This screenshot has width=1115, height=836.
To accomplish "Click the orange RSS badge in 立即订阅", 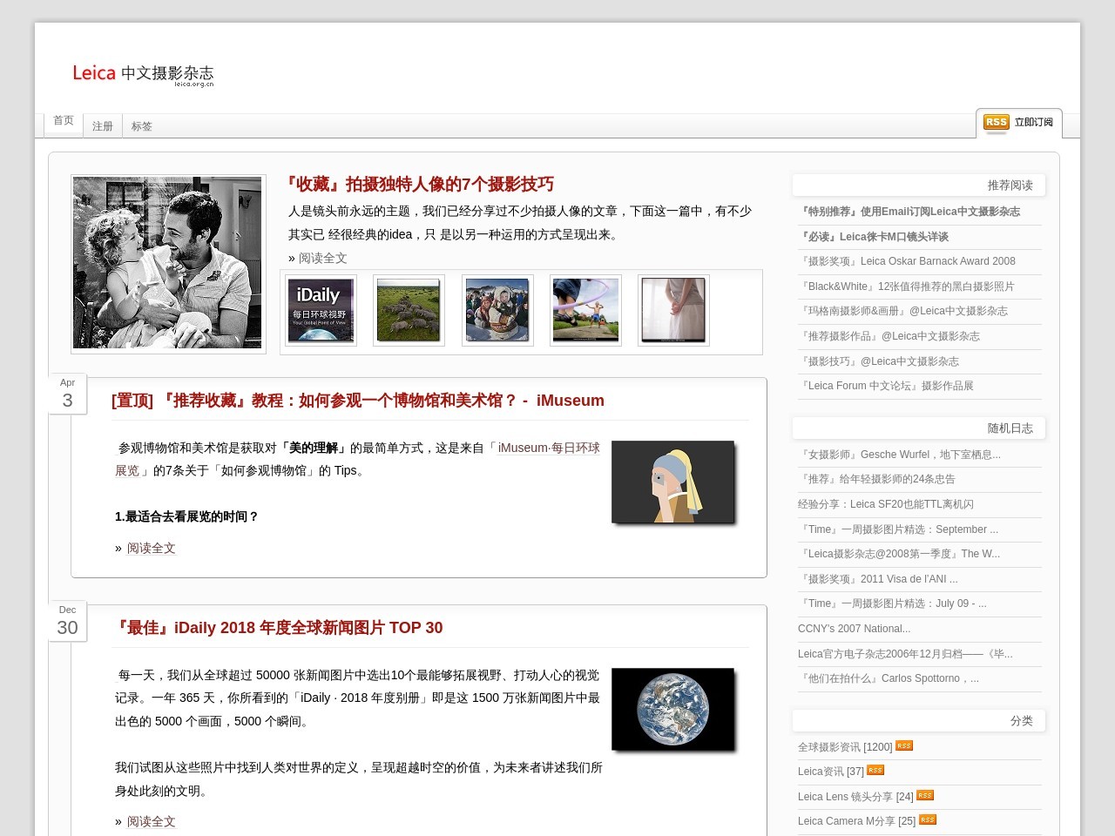I will point(996,123).
